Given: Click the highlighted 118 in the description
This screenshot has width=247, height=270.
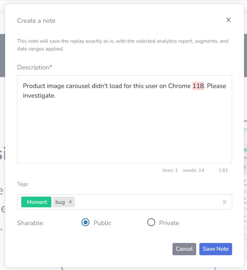Looking at the screenshot, I should coord(198,86).
